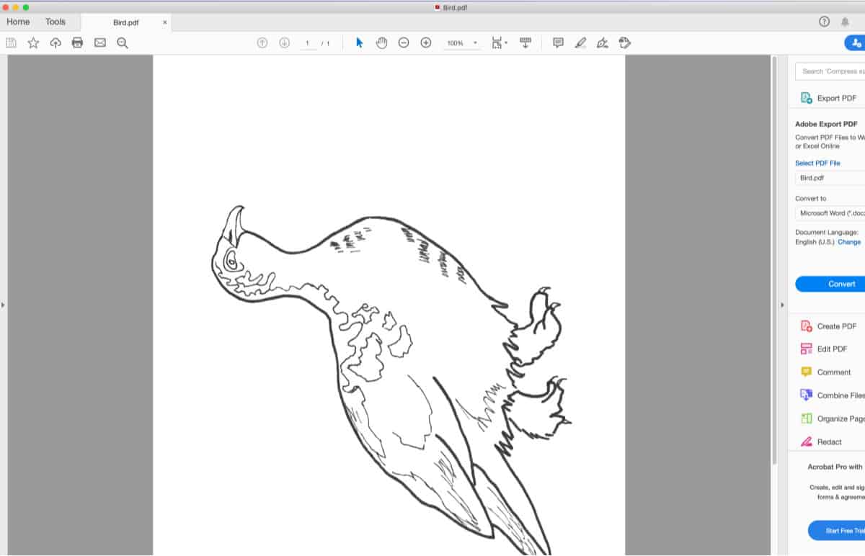Expand the left navigation pane arrow

3,305
